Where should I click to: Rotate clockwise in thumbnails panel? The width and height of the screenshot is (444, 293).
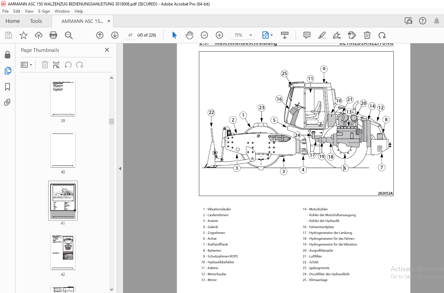point(80,65)
